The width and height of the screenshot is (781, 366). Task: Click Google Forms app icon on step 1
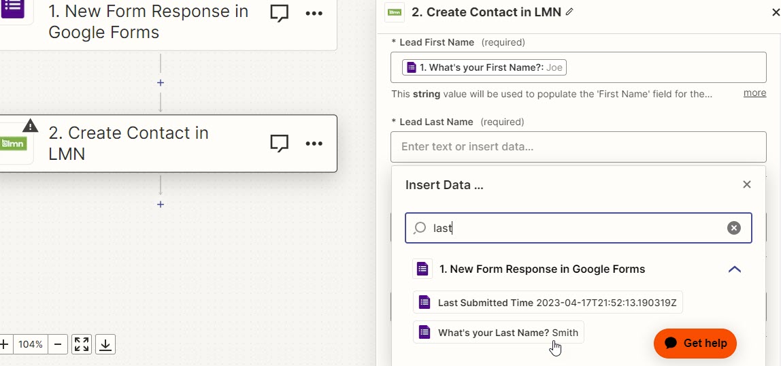[14, 8]
